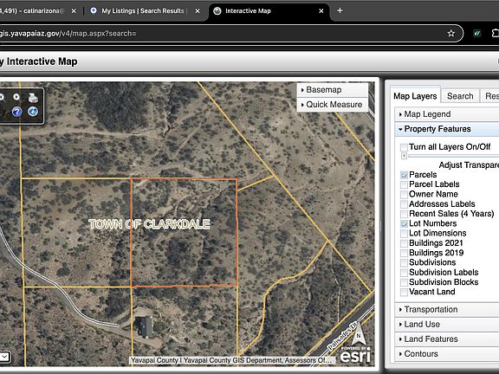Click the green extension icon in toolbar
The width and height of the screenshot is (499, 374).
pos(477,34)
